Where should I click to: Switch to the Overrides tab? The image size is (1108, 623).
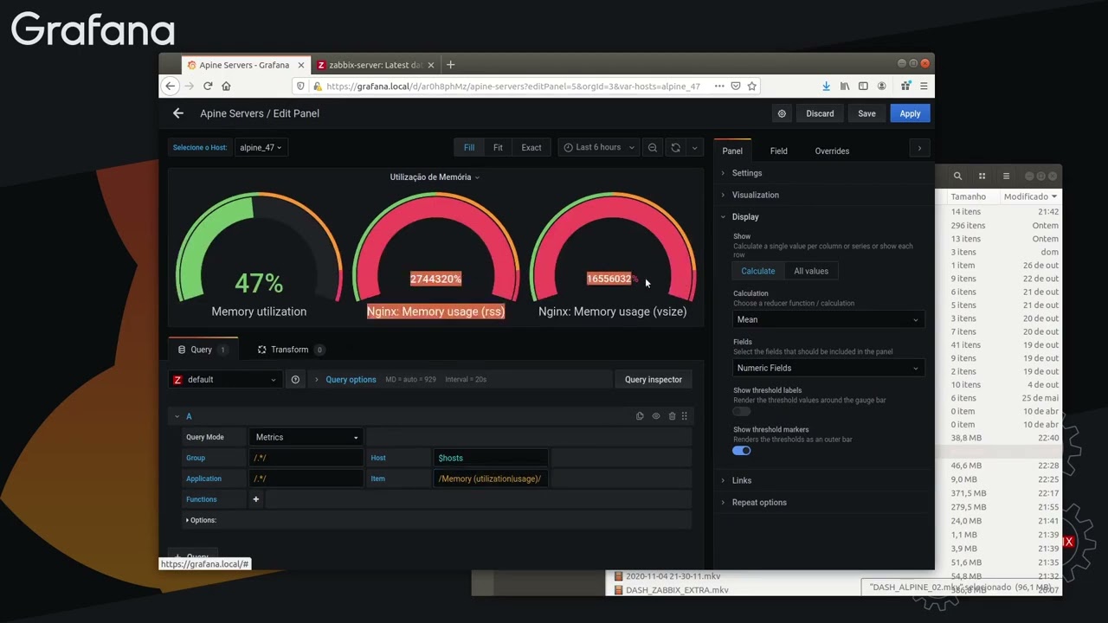tap(832, 151)
